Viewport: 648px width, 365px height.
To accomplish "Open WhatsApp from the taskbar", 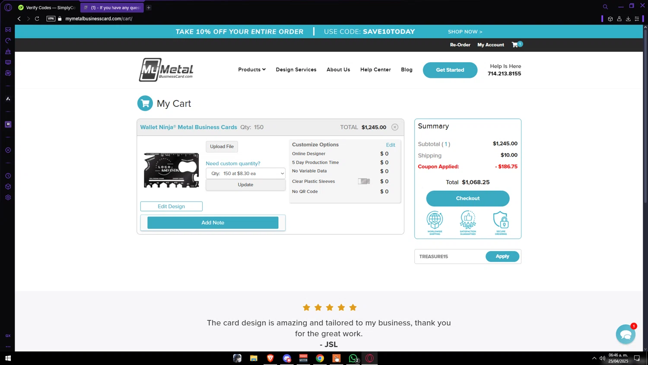I will pyautogui.click(x=353, y=358).
